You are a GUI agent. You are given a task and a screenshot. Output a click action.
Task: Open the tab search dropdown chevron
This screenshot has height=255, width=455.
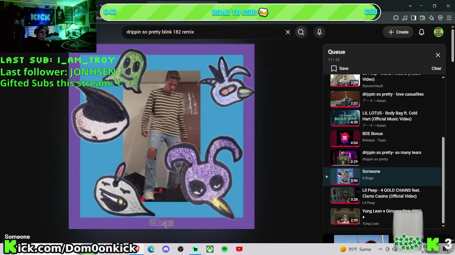(x=410, y=6)
